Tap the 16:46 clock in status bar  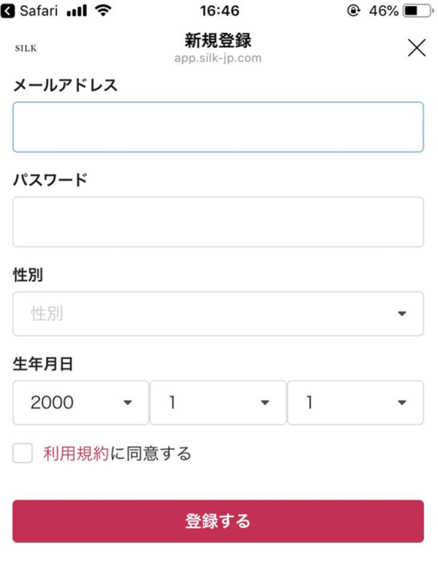click(x=219, y=11)
